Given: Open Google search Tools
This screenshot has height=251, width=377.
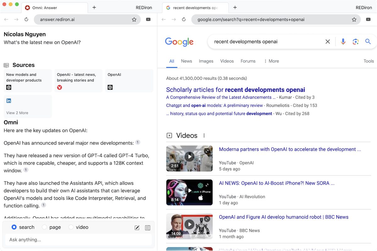Looking at the screenshot, I should coord(369,61).
